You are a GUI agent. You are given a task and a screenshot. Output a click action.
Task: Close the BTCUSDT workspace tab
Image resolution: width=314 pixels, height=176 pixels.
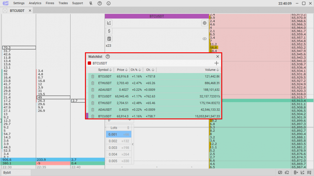30,11
